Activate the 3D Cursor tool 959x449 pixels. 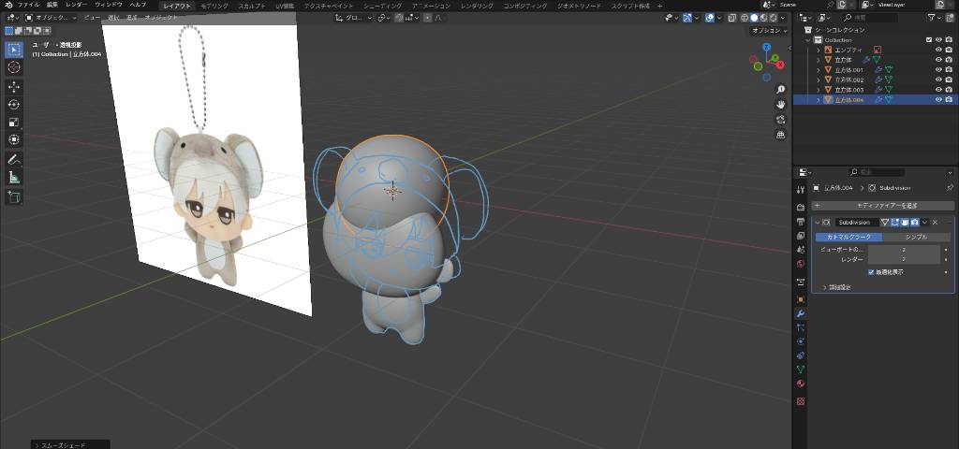click(14, 67)
